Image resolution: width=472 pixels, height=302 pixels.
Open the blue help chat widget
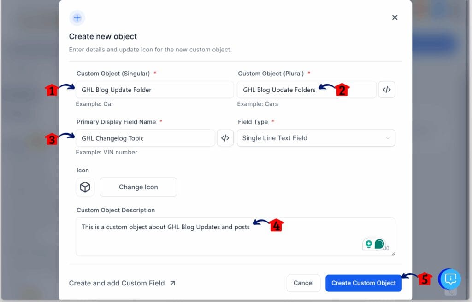pos(449,279)
